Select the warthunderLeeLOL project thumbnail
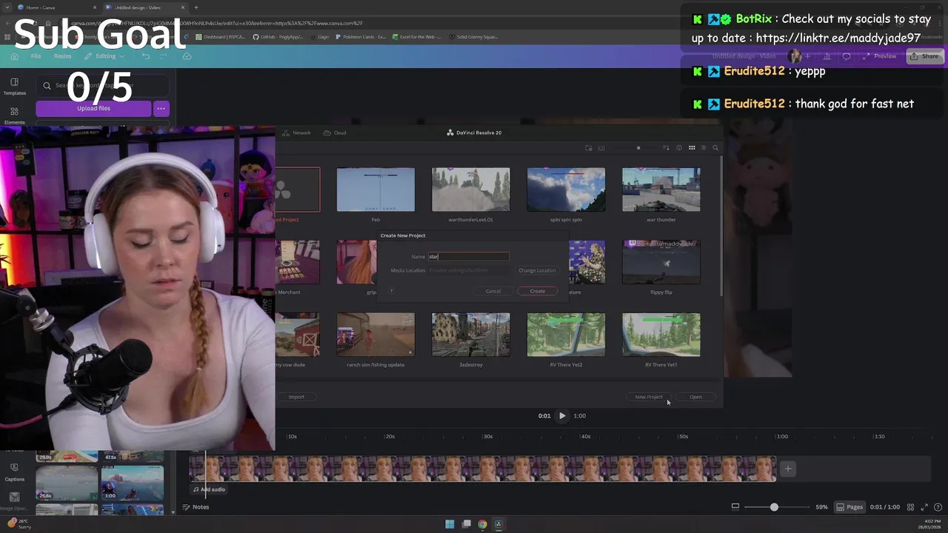948x533 pixels. (471, 190)
